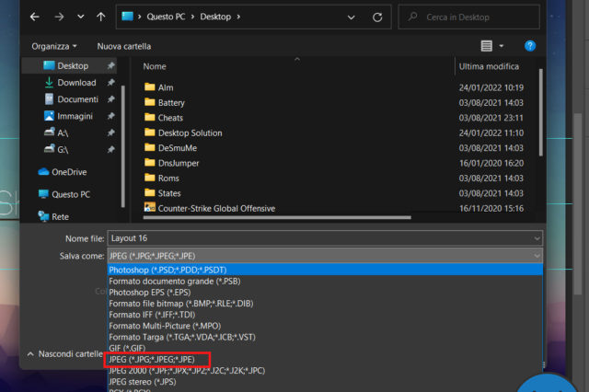Open OneDrive in the sidebar
589x392 pixels.
69,171
